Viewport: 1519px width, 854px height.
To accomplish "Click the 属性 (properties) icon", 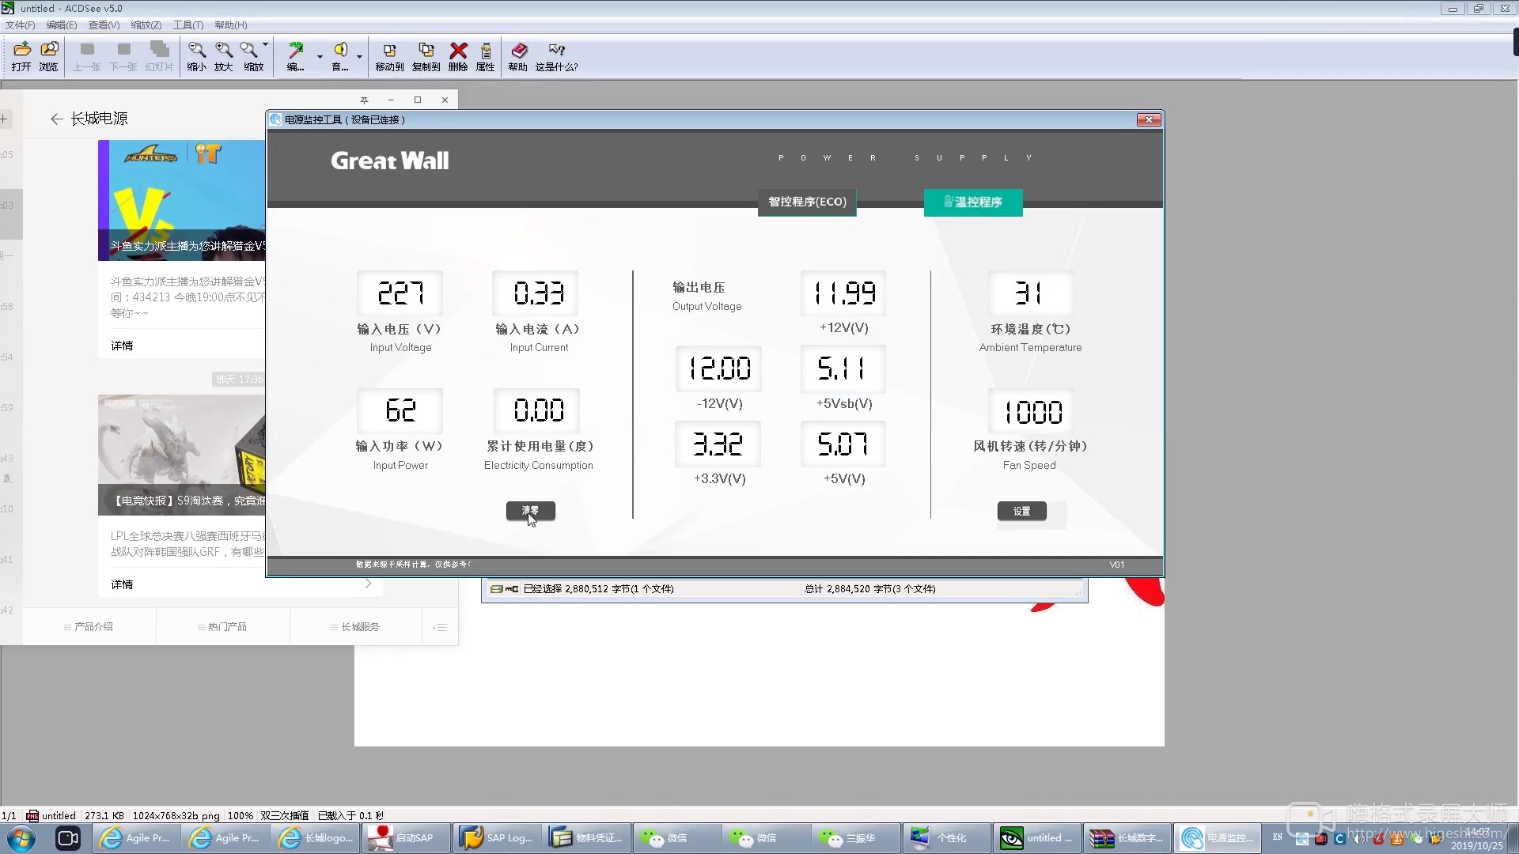I will tap(485, 55).
